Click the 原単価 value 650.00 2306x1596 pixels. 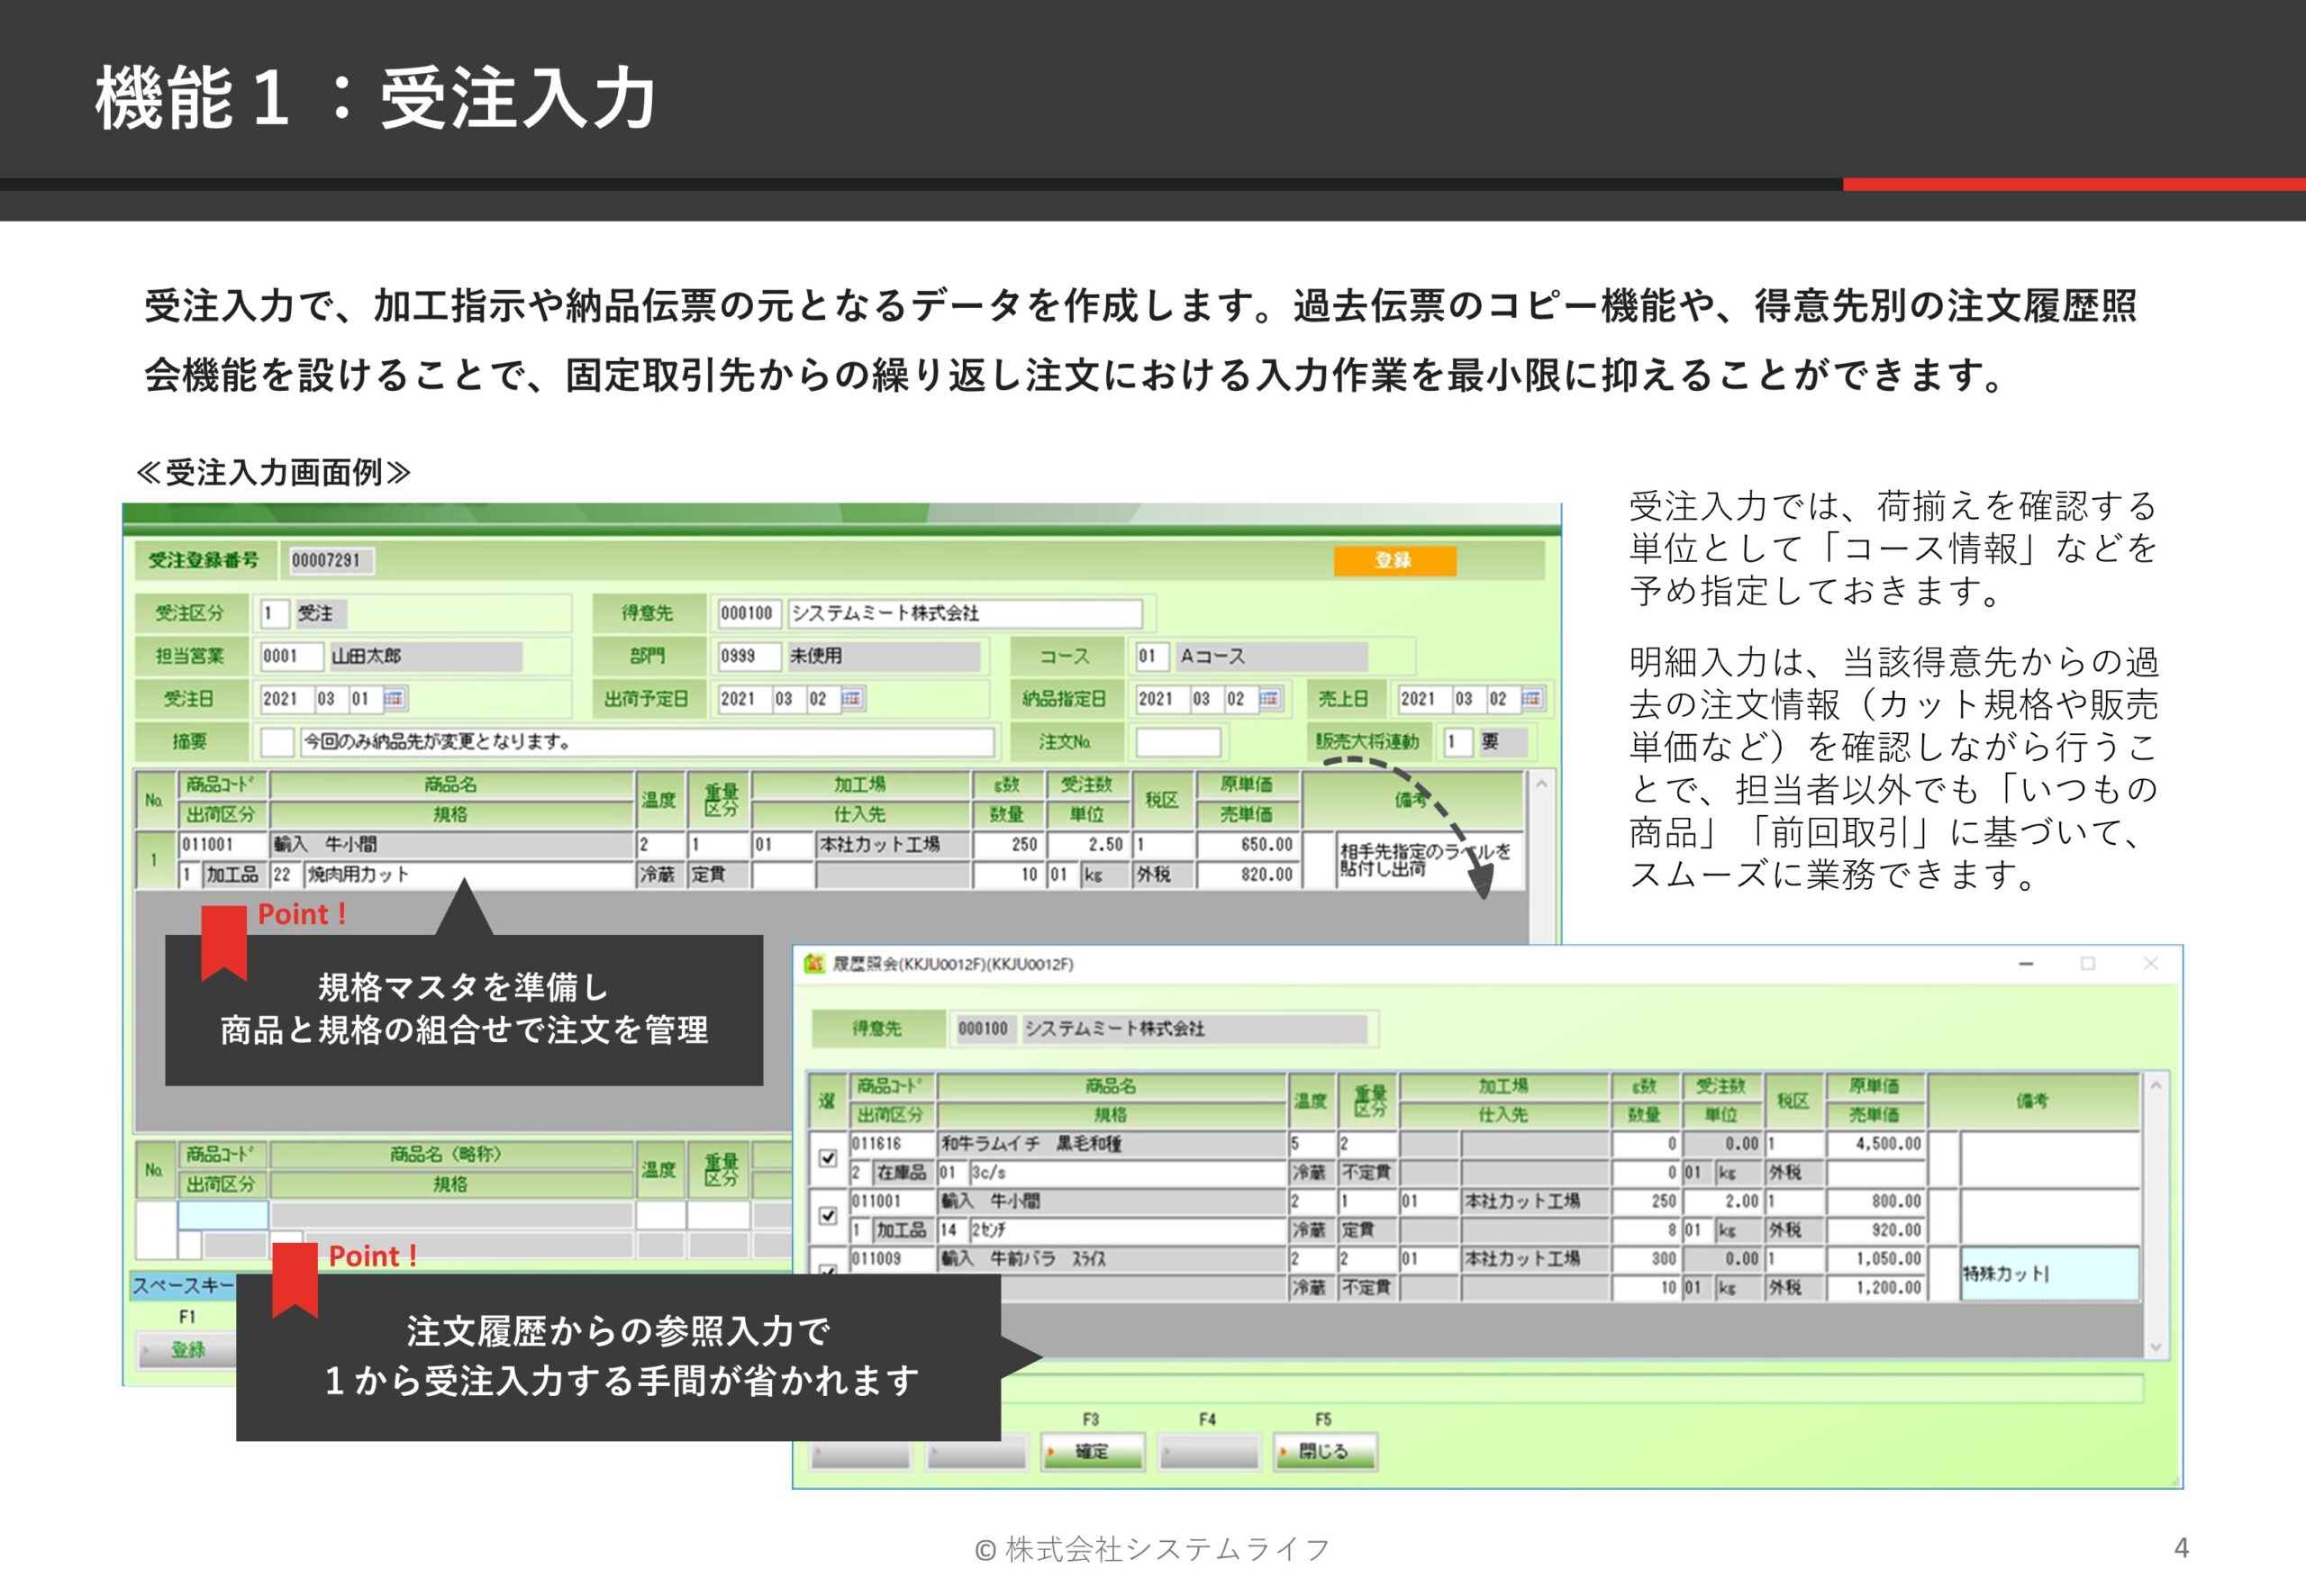(x=1248, y=845)
